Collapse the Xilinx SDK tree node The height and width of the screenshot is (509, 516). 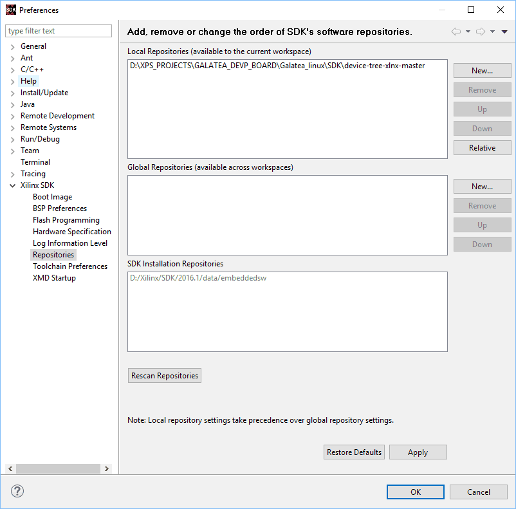click(x=12, y=185)
